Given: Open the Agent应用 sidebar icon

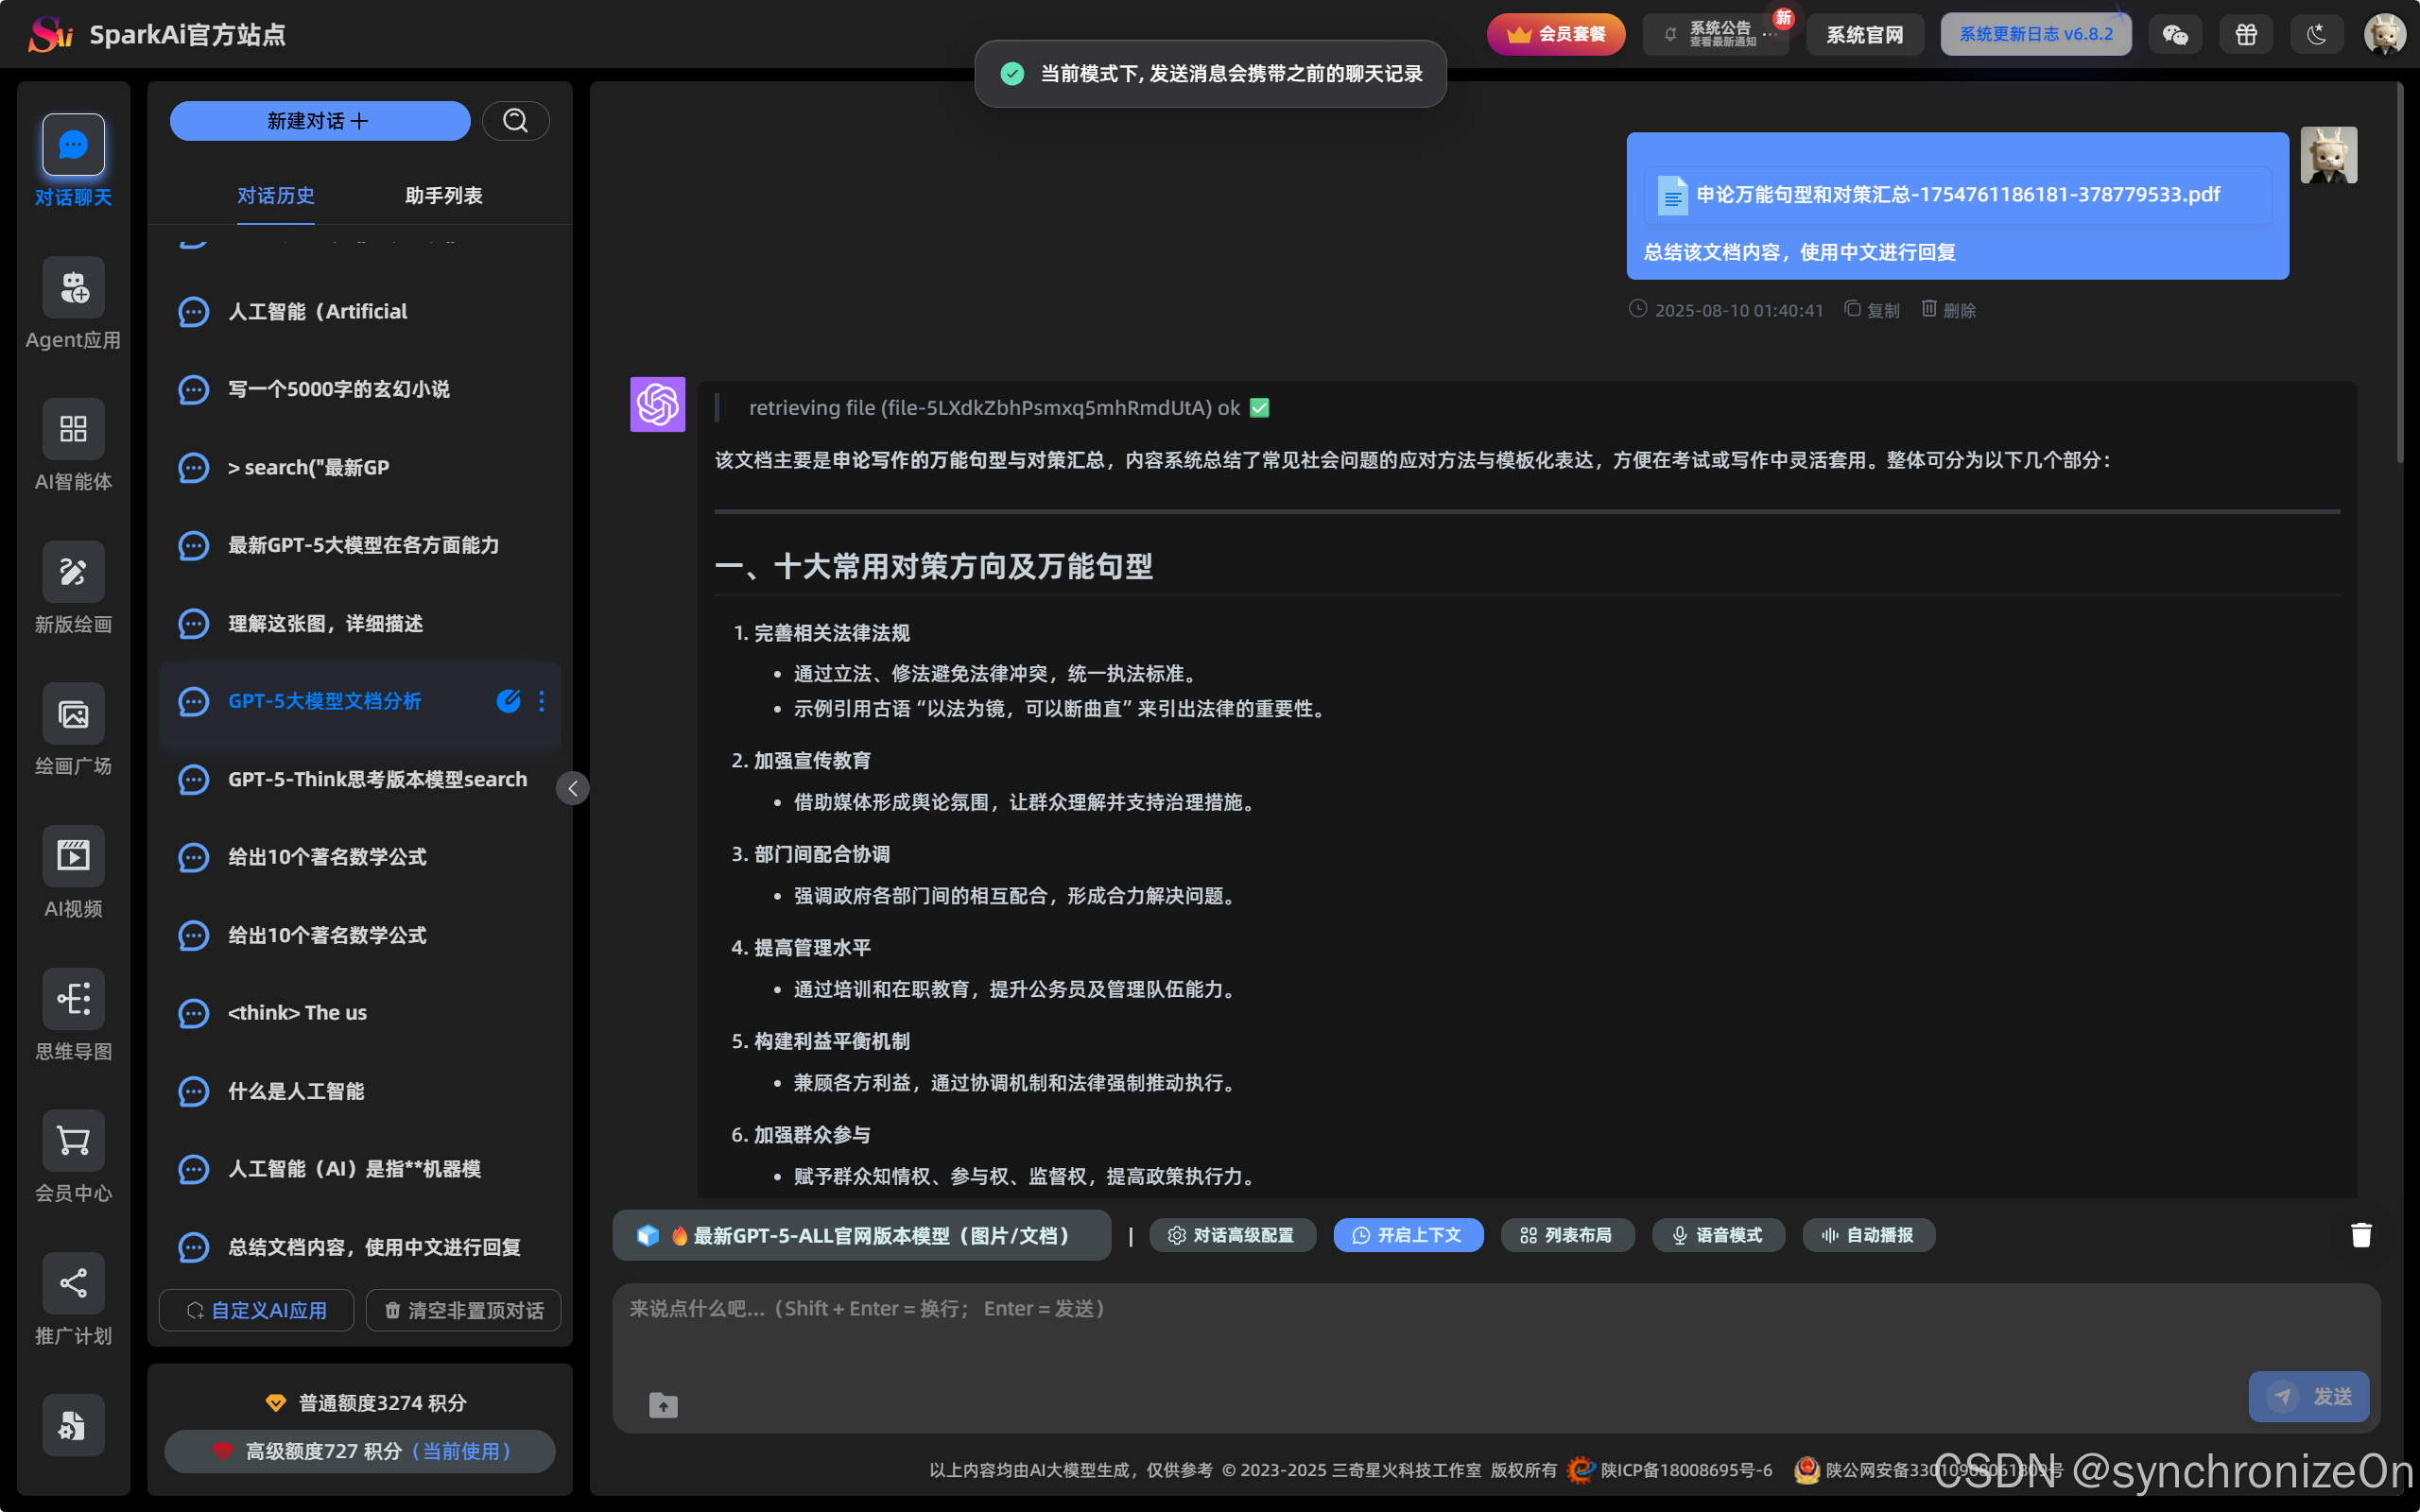Looking at the screenshot, I should 73,288.
